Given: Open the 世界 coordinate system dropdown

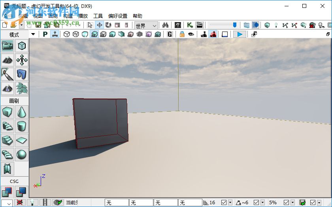Looking at the screenshot, I should tap(146, 25).
